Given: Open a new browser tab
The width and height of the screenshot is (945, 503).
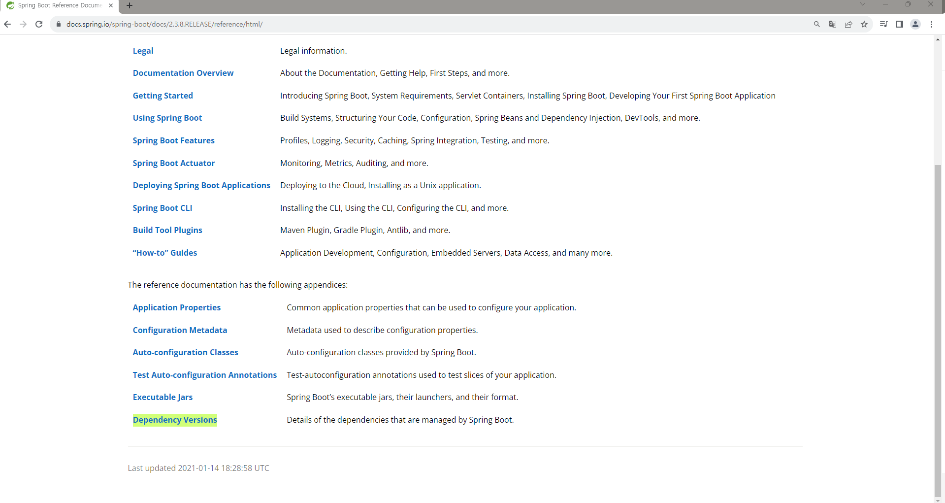Looking at the screenshot, I should (130, 5).
